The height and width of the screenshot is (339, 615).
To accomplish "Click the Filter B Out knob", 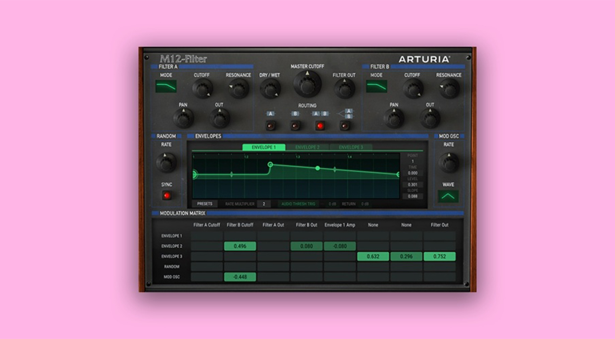I will click(430, 118).
